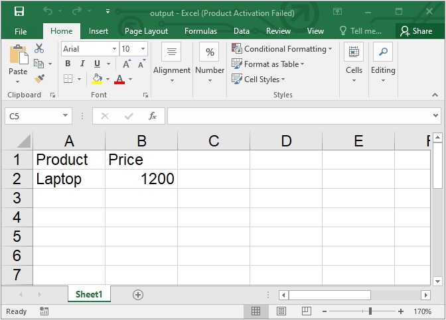Toggle Bold formatting
This screenshot has height=320, width=446.
pos(68,64)
